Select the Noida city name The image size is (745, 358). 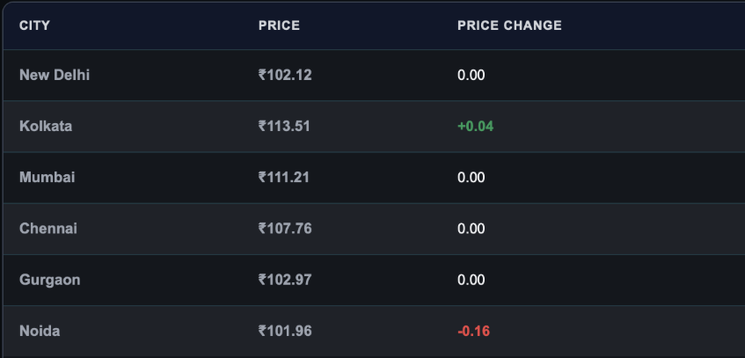click(x=40, y=331)
